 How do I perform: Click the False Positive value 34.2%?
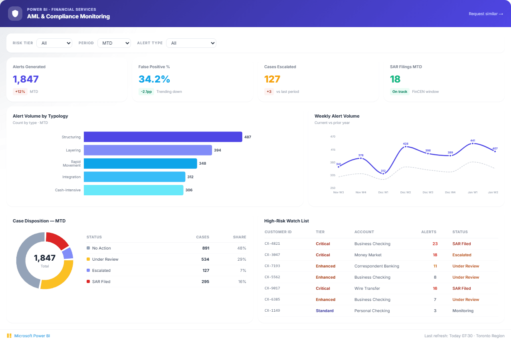tap(154, 79)
